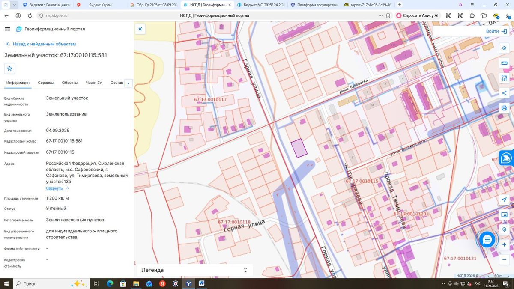
Task: Open the Части ЗУ tab
Action: pos(94,83)
